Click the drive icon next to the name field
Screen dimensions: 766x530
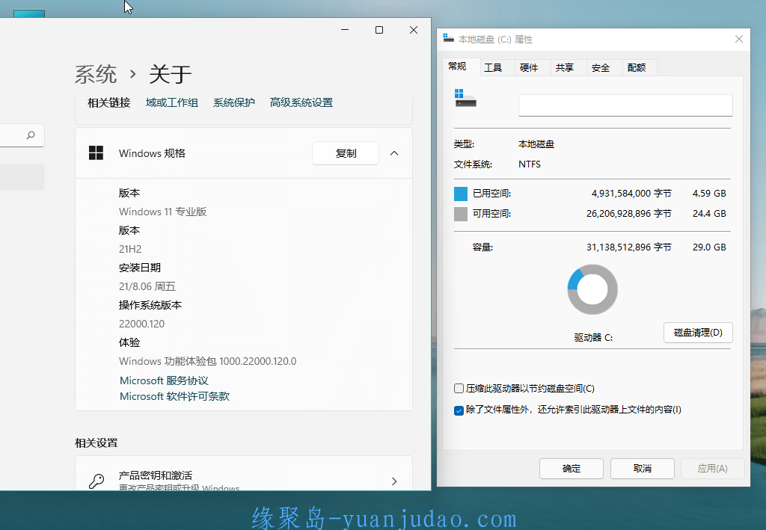(465, 98)
